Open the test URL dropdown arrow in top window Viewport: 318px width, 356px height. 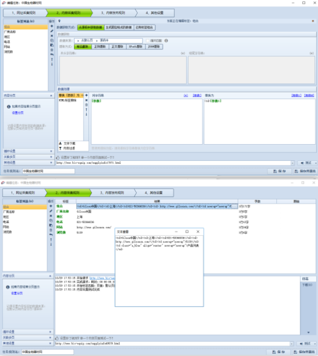292,163
